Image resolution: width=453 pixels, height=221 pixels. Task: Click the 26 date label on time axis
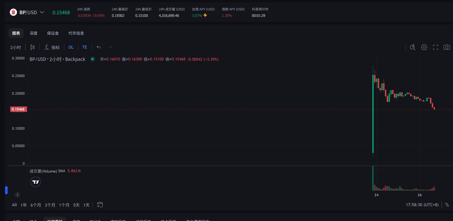[x=420, y=195]
